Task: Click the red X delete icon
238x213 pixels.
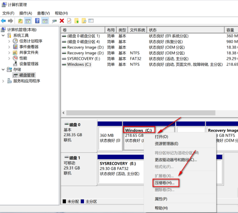Action: [62, 21]
